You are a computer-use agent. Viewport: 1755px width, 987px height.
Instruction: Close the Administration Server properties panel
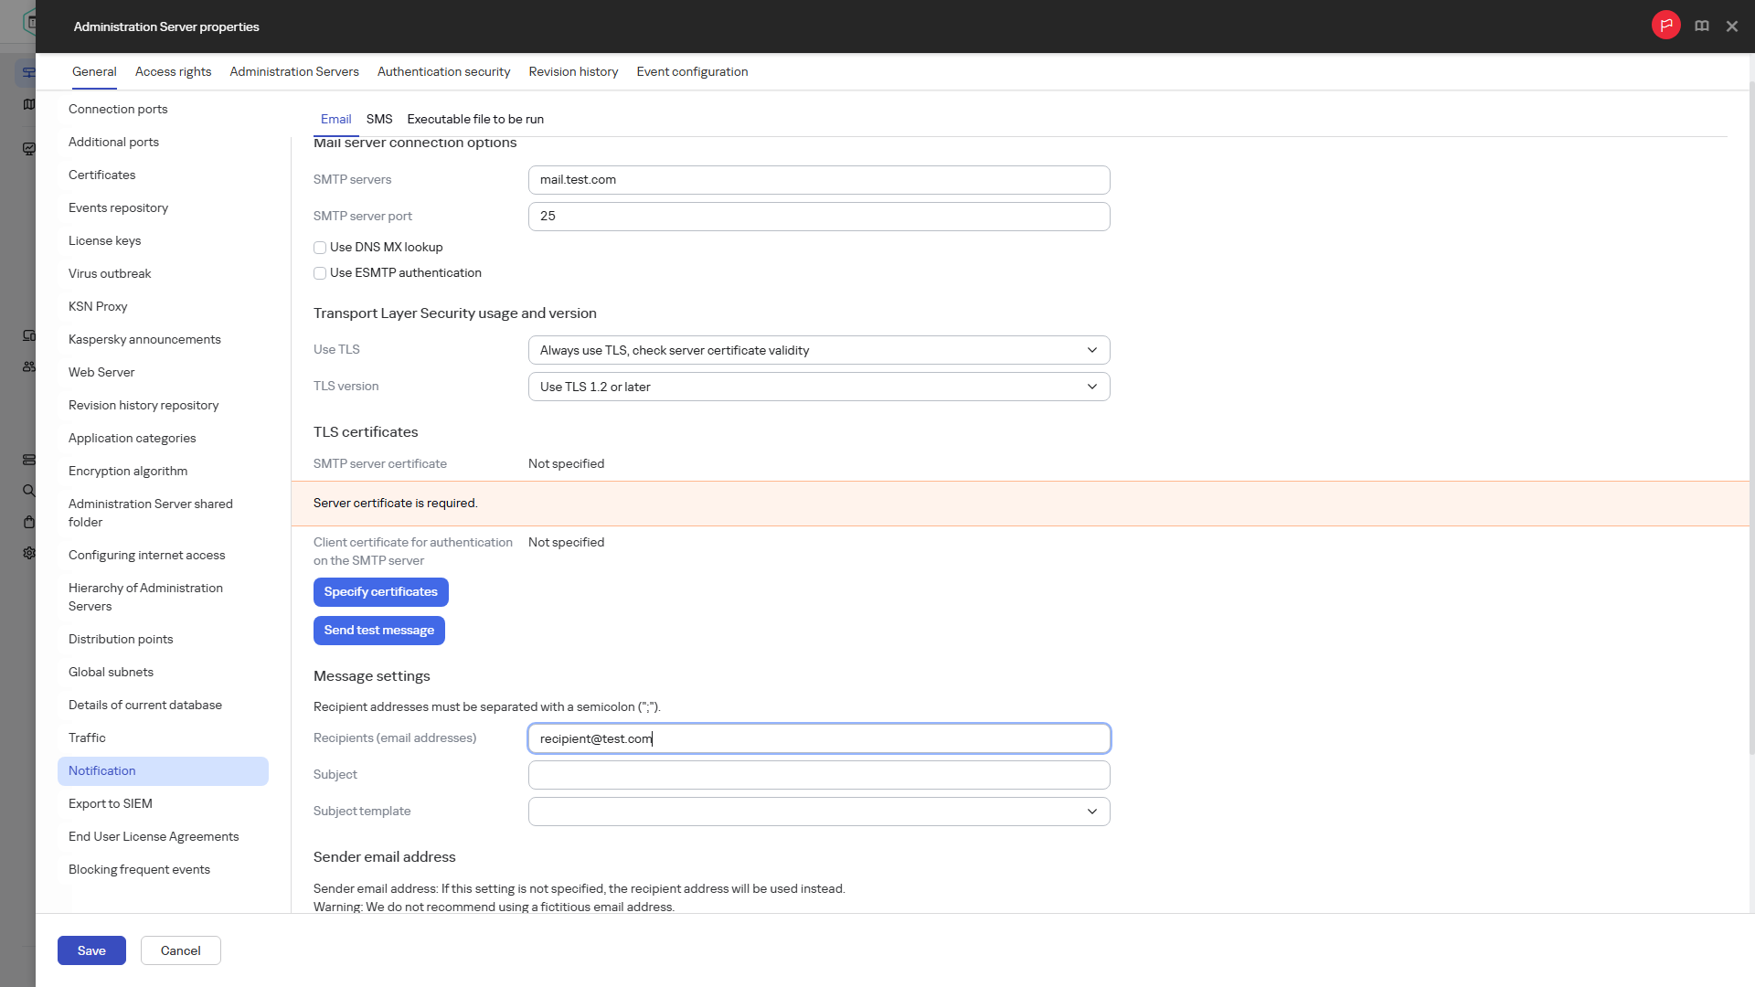click(1731, 27)
